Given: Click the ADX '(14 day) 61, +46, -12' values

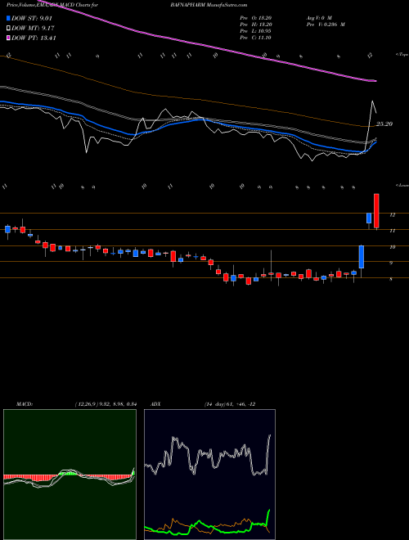Looking at the screenshot, I should tap(229, 404).
